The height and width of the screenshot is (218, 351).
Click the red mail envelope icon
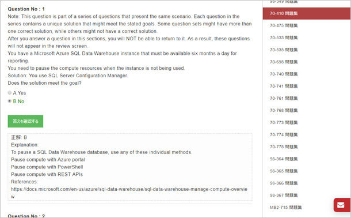click(342, 205)
